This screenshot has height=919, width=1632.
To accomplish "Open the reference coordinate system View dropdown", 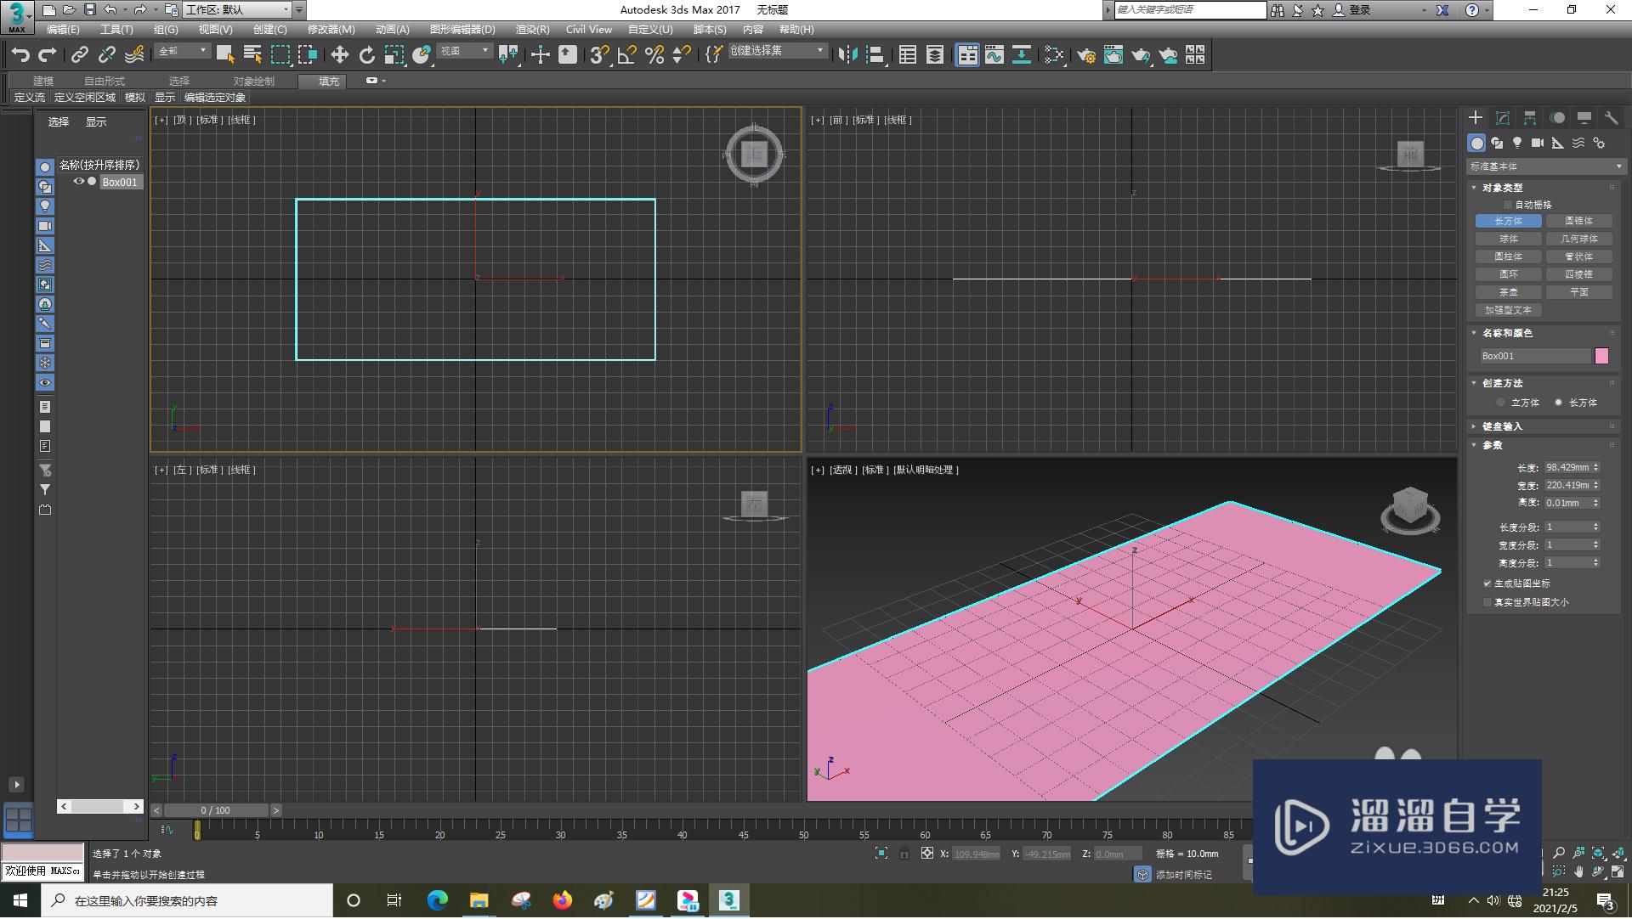I will 465,52.
